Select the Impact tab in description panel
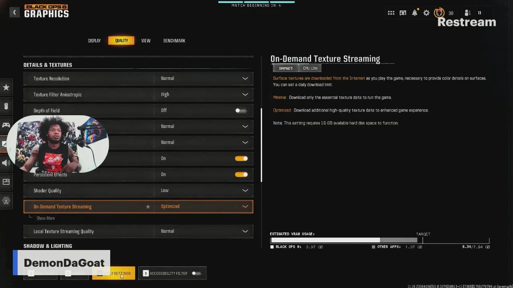Viewport: 513px width, 288px height. point(286,68)
